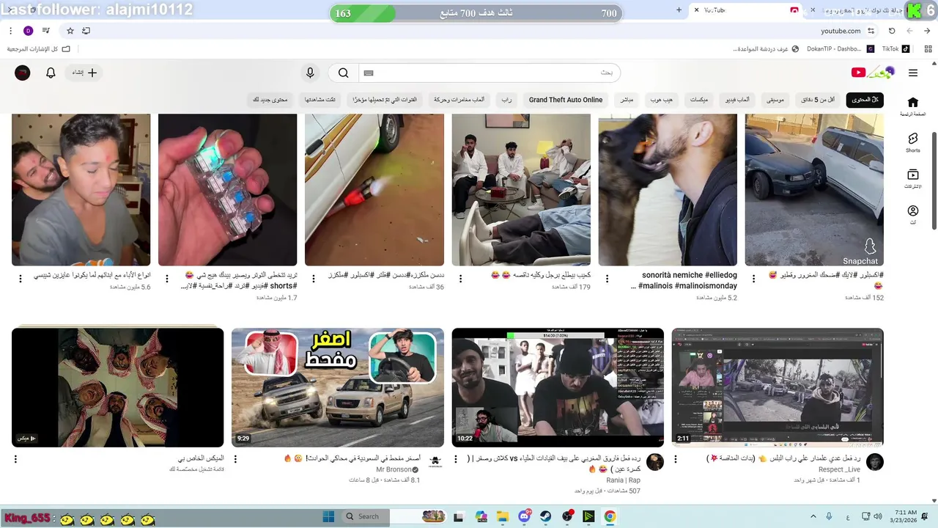
Task: Open the account avatar menu
Action: (x=23, y=73)
